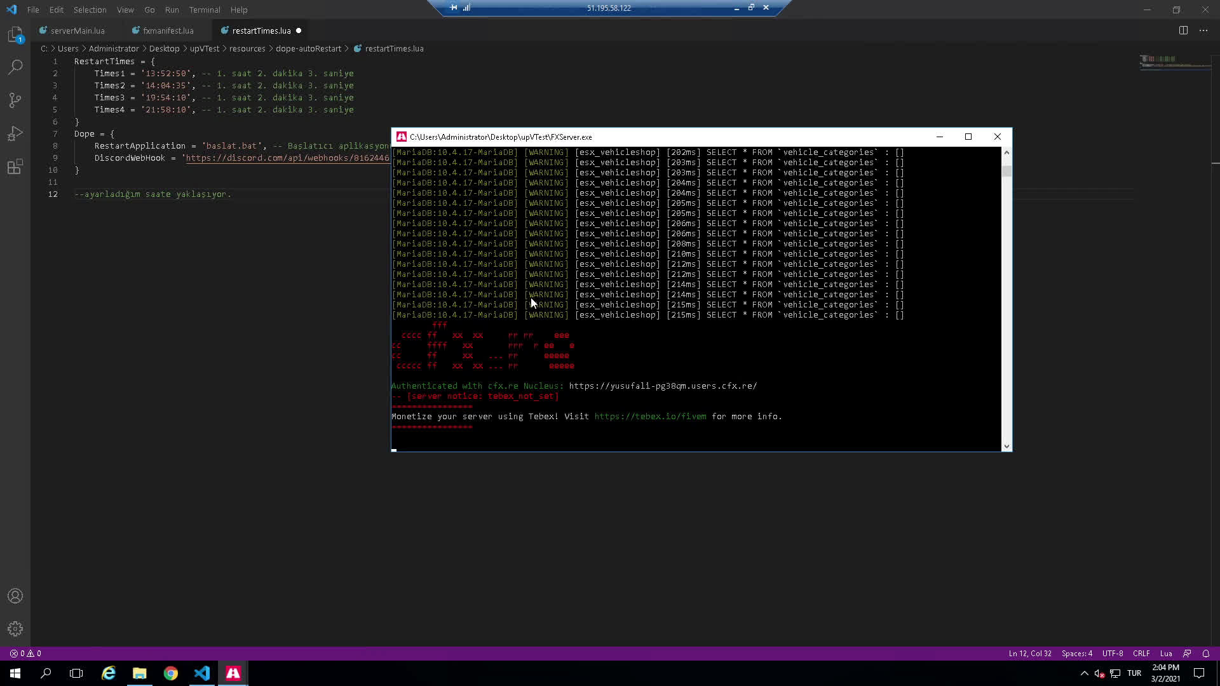The image size is (1220, 686).
Task: Open the editor More Actions ellipsis
Action: (1203, 30)
